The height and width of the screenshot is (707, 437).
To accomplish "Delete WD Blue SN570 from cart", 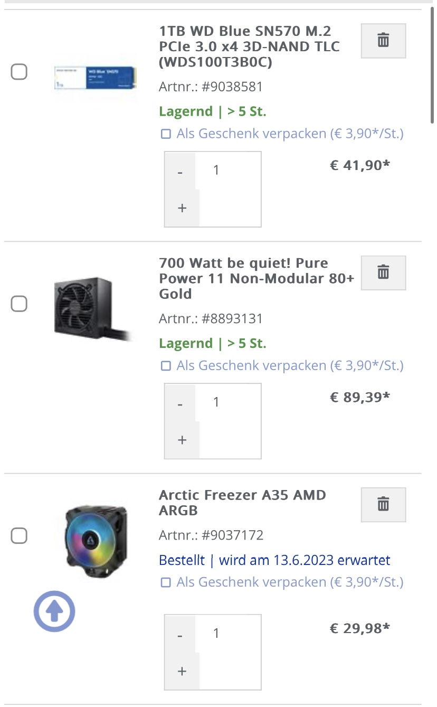I will pos(383,40).
